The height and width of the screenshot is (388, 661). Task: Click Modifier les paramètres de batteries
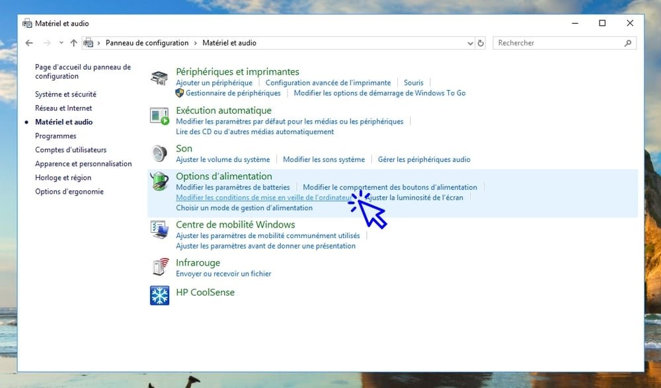[x=233, y=187]
